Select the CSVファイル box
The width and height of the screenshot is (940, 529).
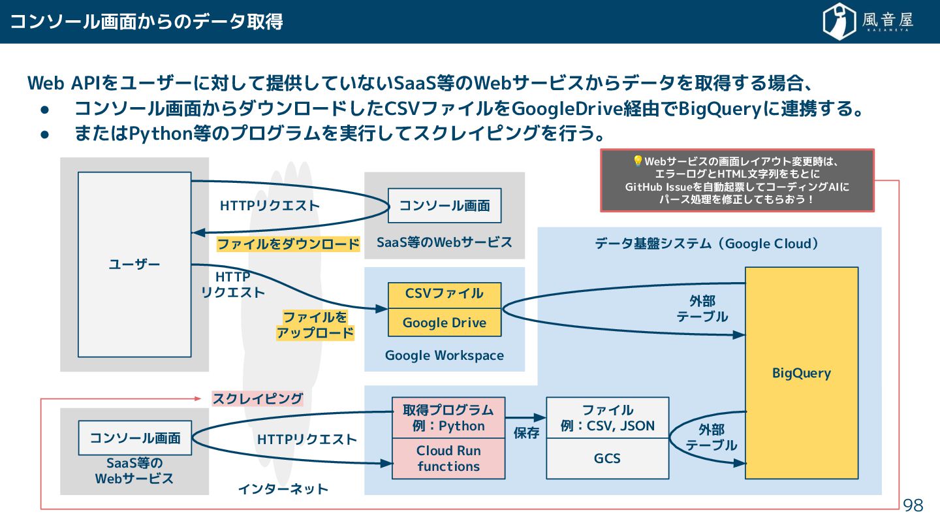(445, 295)
